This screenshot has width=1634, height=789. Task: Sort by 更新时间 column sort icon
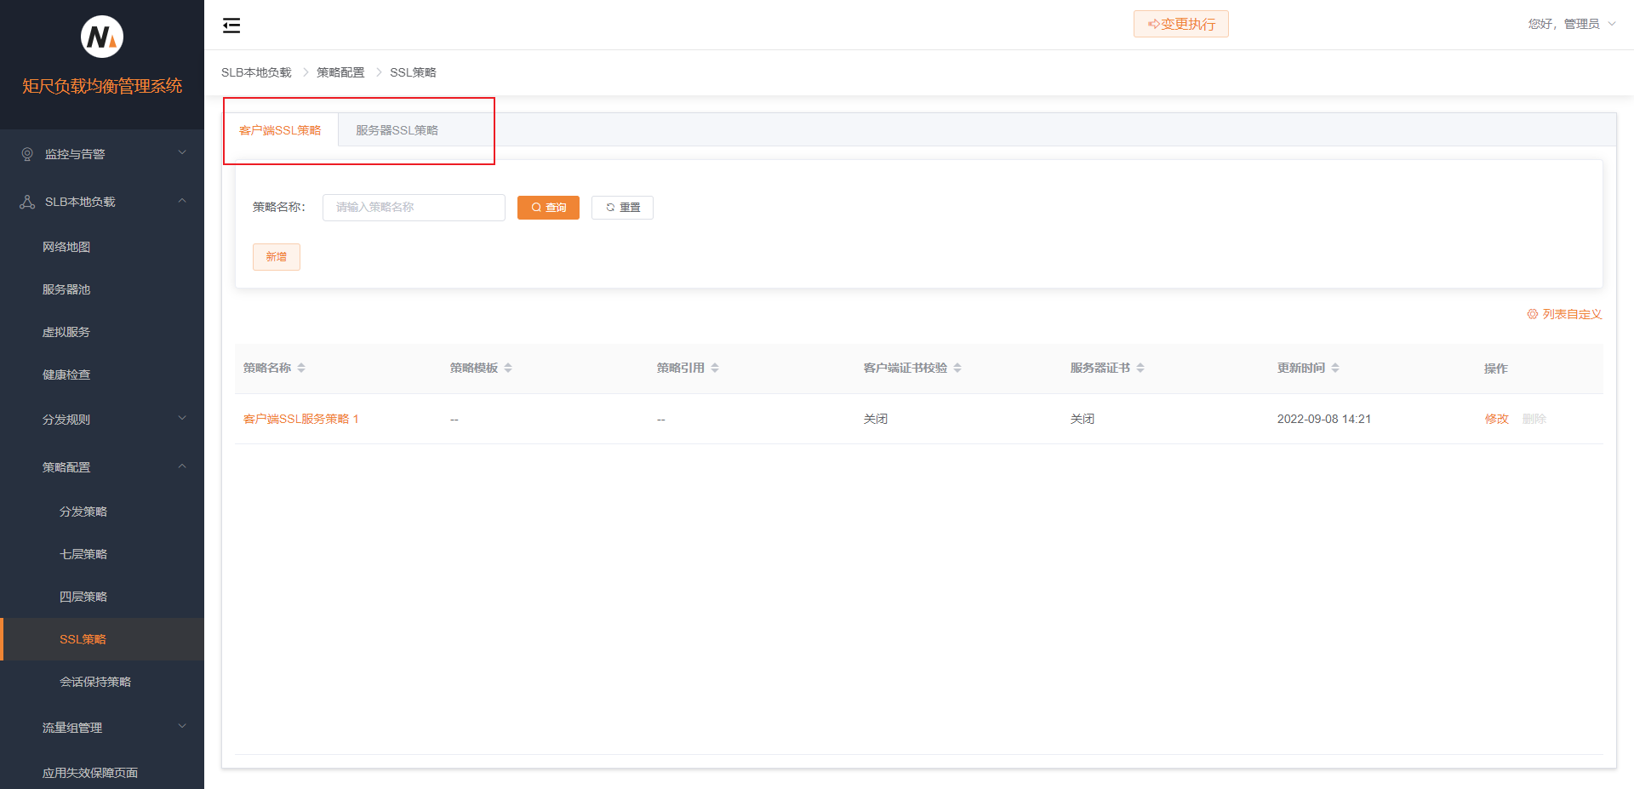tap(1335, 368)
